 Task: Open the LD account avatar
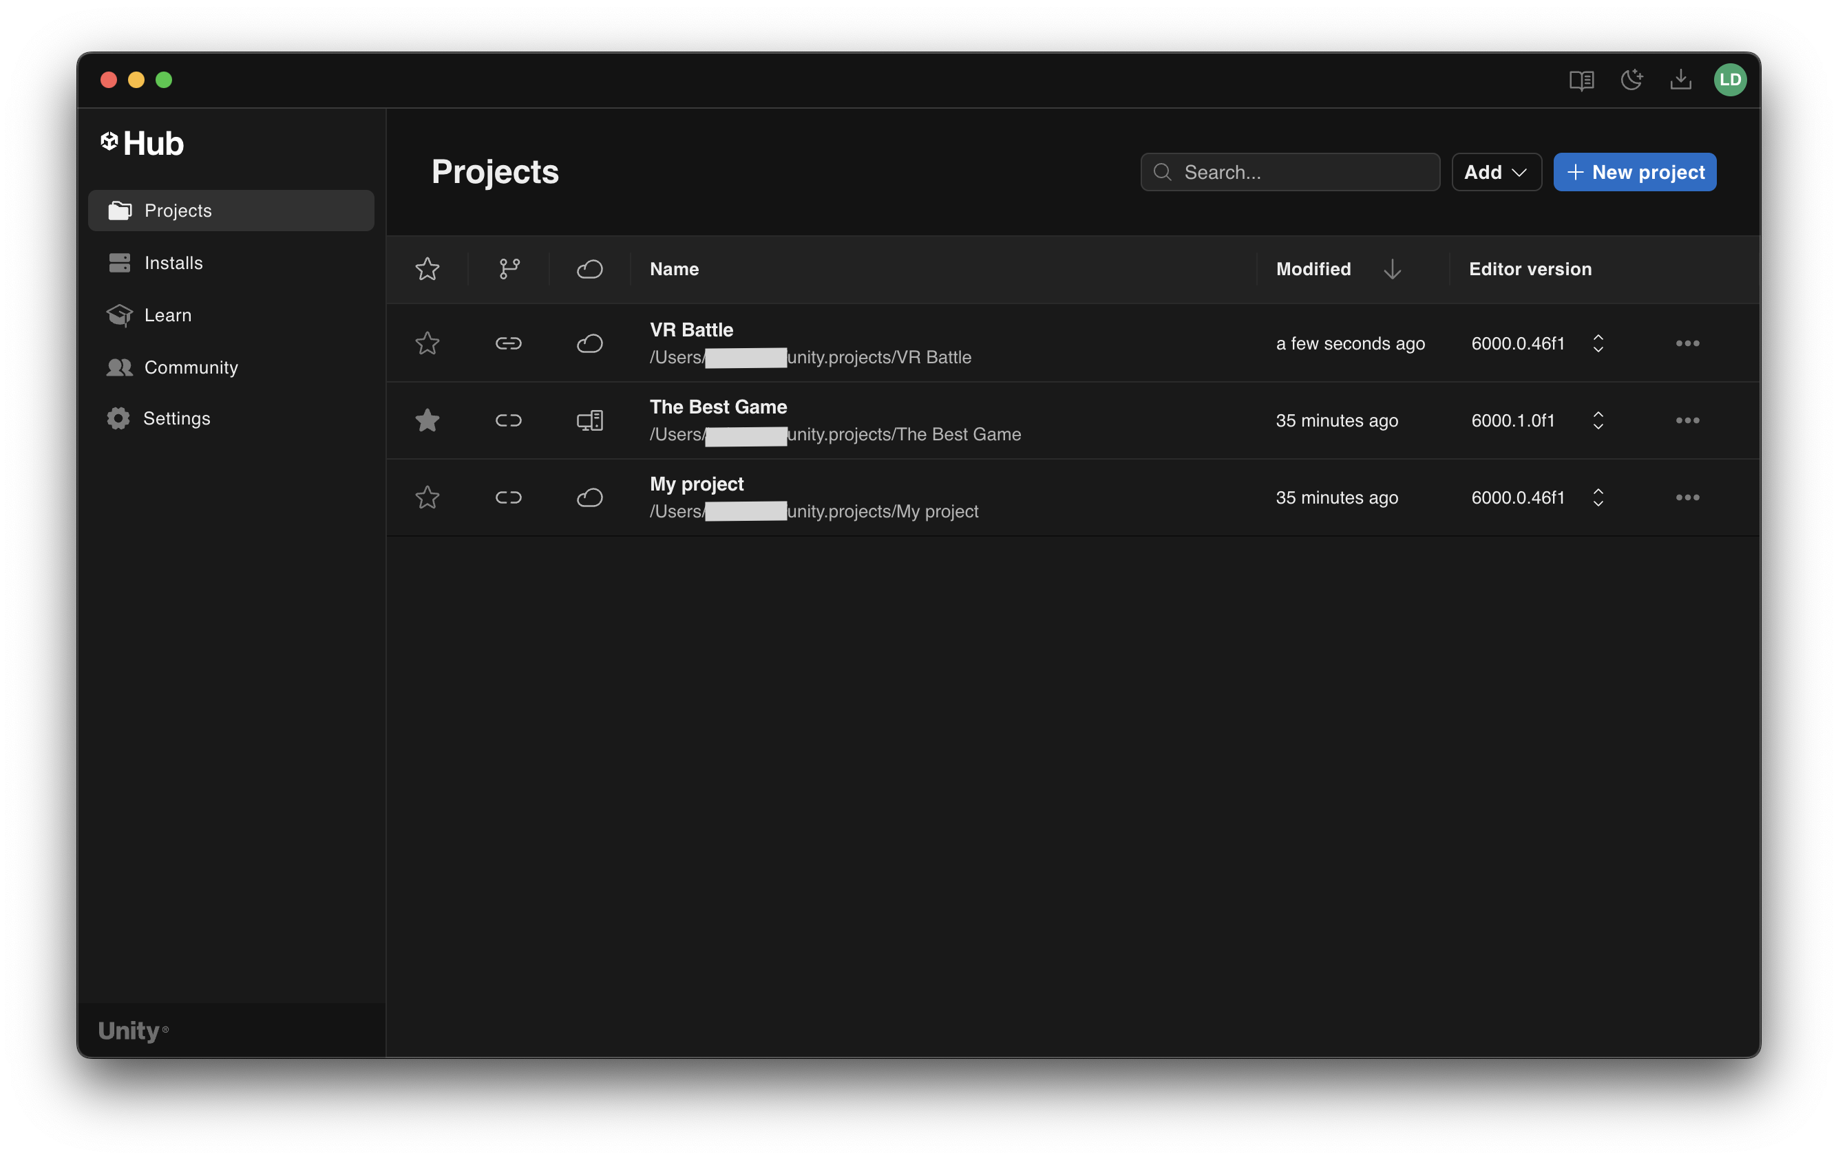1730,79
